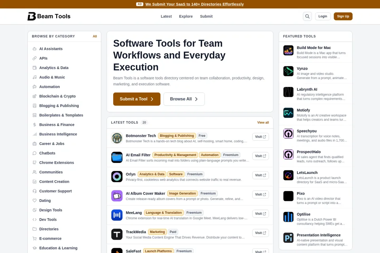Click the Business & Finance dollar icon
Image resolution: width=380 pixels, height=253 pixels.
tap(34, 125)
